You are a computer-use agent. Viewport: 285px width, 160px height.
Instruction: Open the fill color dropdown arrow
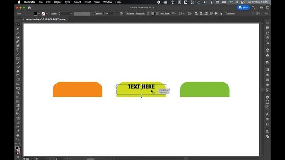[39, 14]
